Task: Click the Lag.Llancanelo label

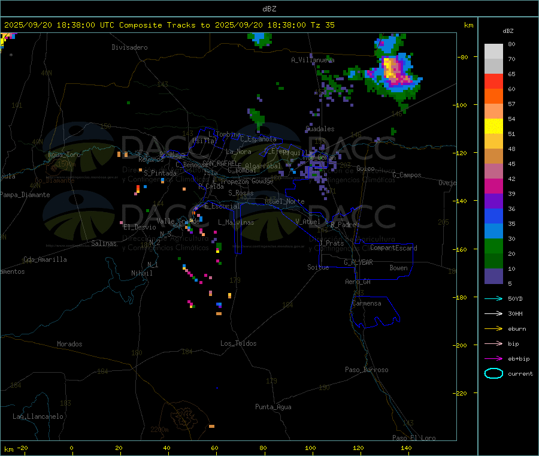Action: pos(38,416)
